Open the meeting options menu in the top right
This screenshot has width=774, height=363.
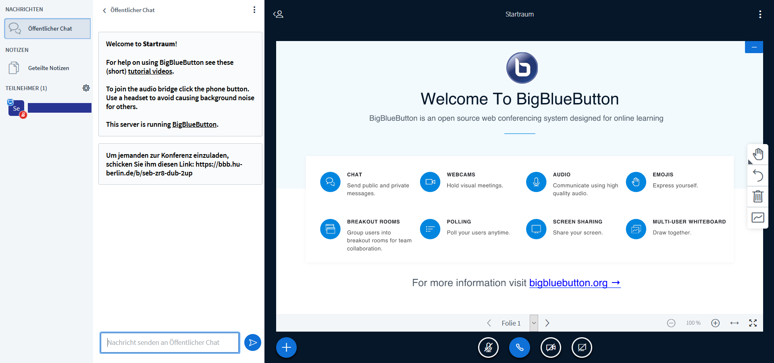tap(760, 14)
